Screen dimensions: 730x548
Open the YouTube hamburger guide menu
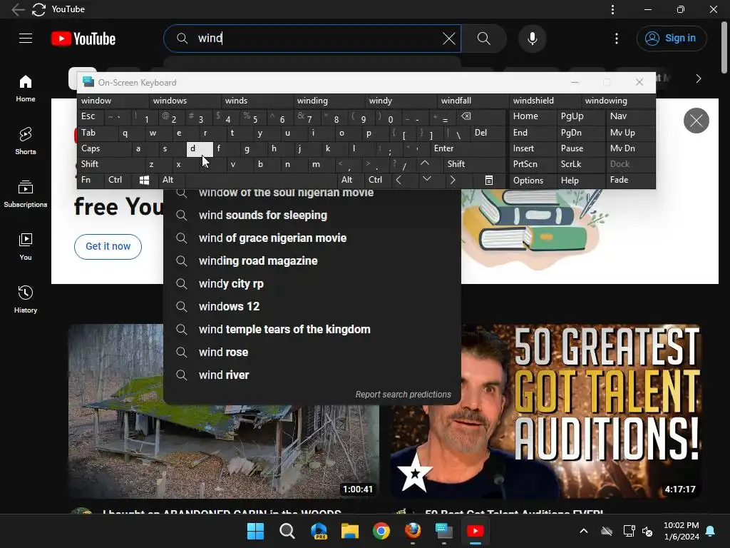26,39
